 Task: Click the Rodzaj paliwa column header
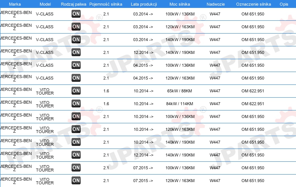[73, 4]
